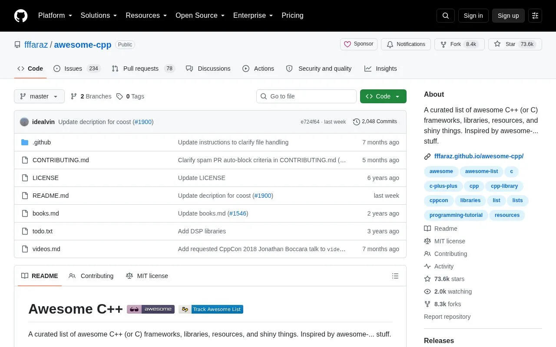
Task: Open the GitHub homepage logo
Action: click(x=21, y=16)
